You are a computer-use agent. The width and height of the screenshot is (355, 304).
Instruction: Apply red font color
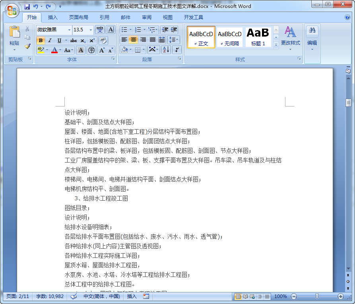tap(54, 50)
